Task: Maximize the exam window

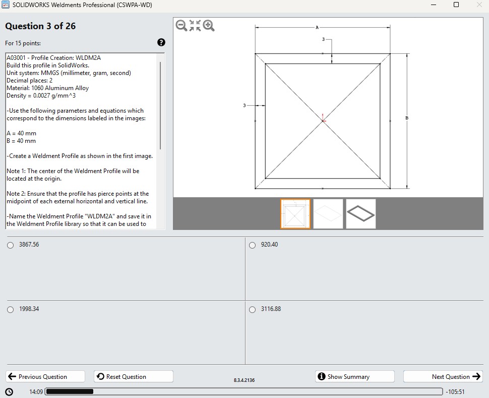Action: click(x=456, y=5)
